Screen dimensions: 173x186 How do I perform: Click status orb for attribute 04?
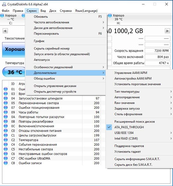pyautogui.click(x=6, y=98)
